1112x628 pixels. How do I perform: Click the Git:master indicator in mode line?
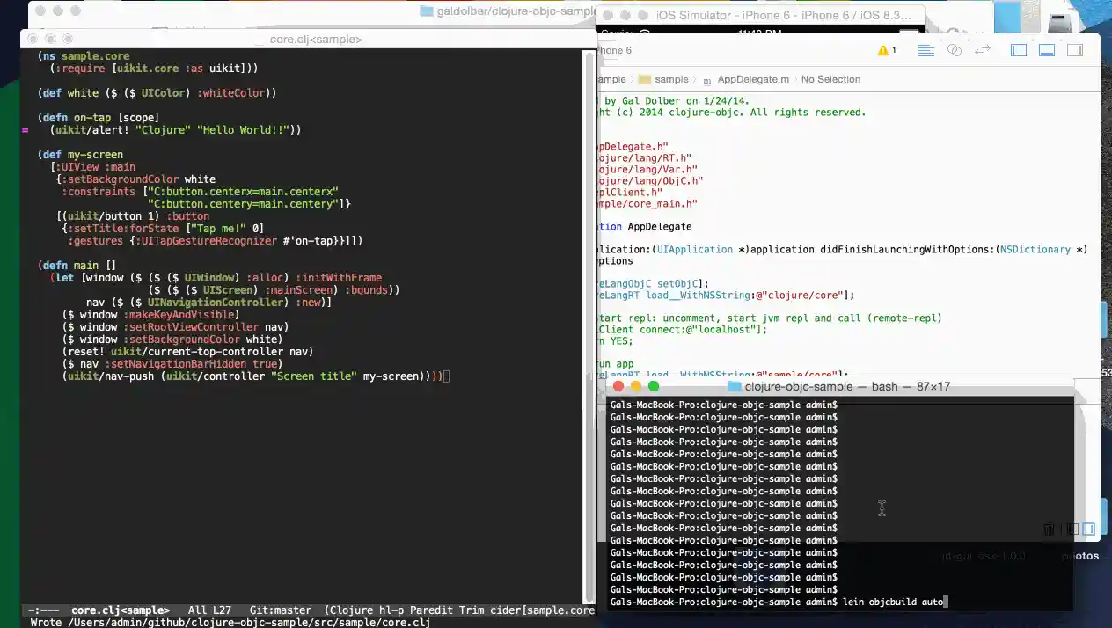coord(280,610)
